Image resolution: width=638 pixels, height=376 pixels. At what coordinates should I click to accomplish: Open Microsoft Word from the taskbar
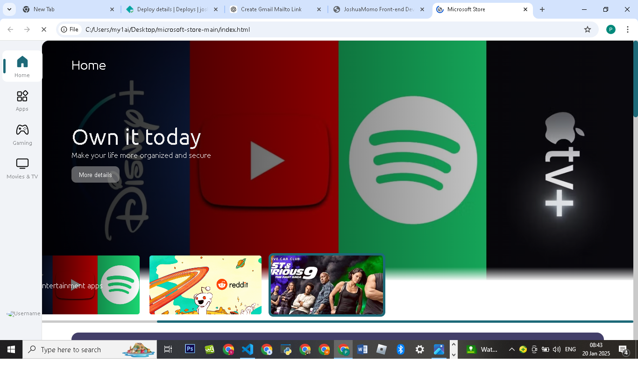click(362, 349)
